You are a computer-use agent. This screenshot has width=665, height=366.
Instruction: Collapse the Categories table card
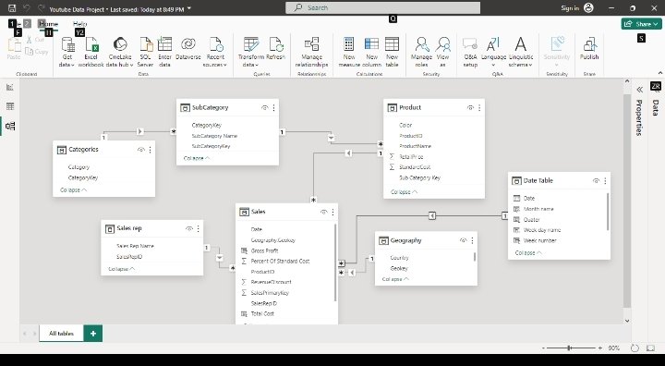coord(73,189)
